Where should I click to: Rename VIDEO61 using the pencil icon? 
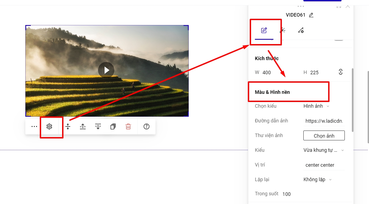point(311,15)
